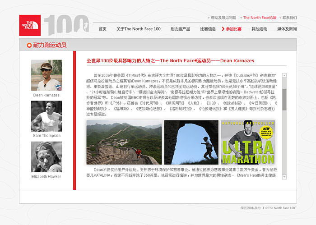The width and height of the screenshot is (316, 225).
Task: Go to 首页 menu item
Action: (x=102, y=29)
